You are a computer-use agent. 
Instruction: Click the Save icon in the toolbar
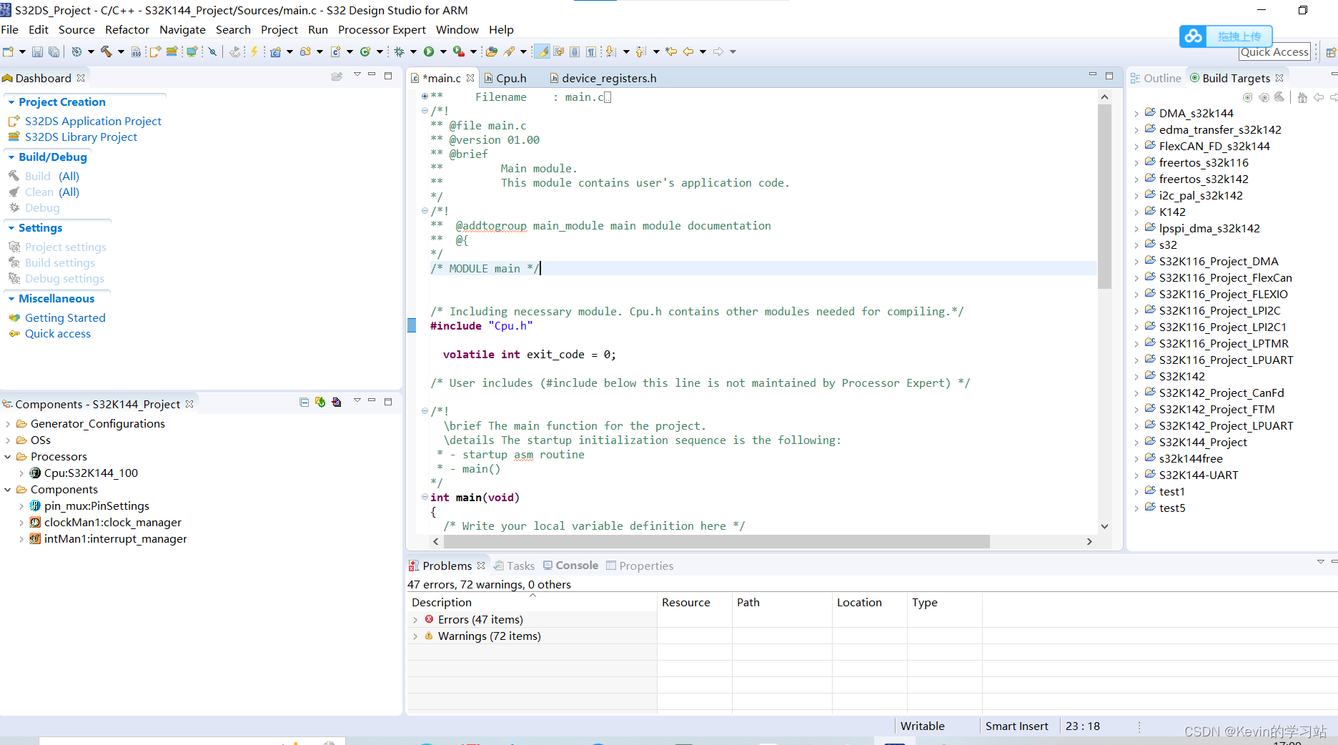tap(37, 51)
